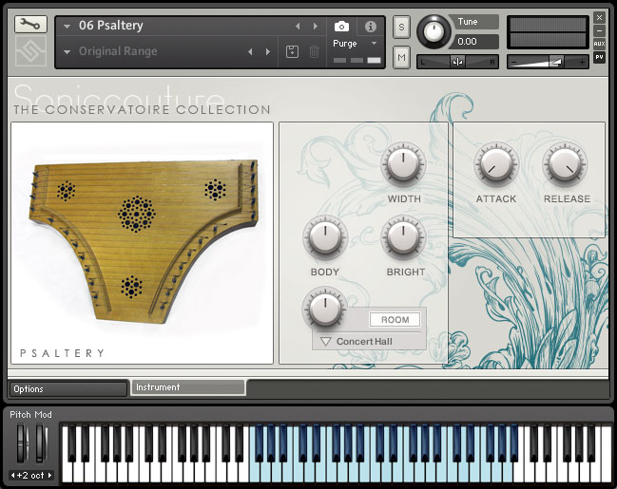The width and height of the screenshot is (617, 489).
Task: Click the output volume slider handle
Action: pyautogui.click(x=555, y=62)
